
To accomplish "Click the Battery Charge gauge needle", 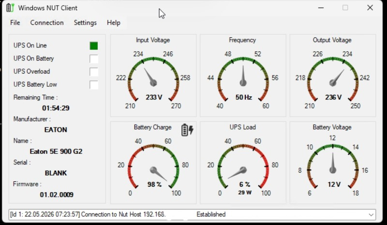I will [158, 174].
